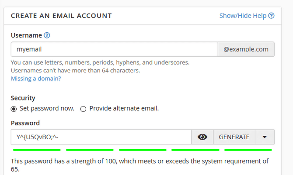This screenshot has width=293, height=175.
Task: Click the Password field label
Action: 25,123
